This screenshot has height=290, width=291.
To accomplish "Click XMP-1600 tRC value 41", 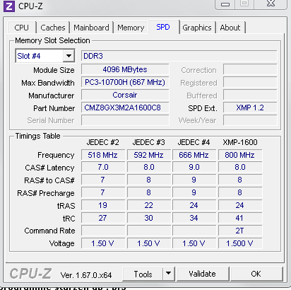I will tap(240, 218).
